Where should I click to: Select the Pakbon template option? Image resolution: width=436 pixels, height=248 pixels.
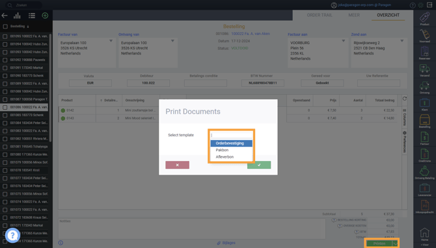[x=232, y=150]
